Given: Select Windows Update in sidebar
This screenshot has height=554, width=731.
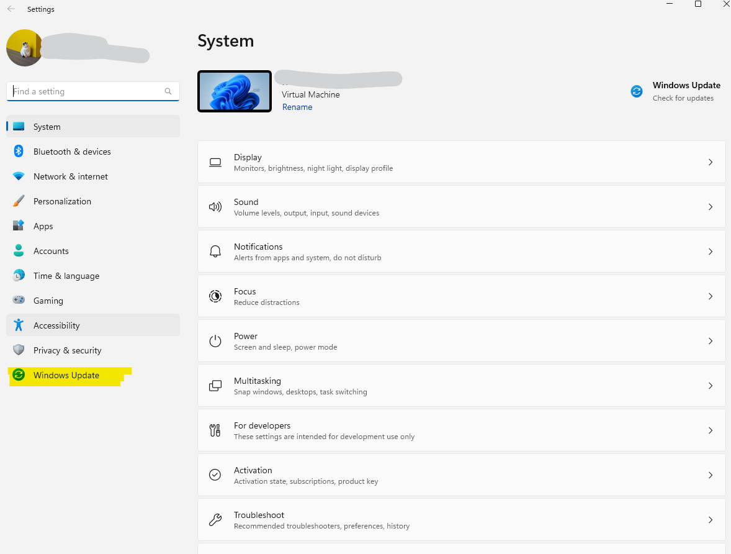Looking at the screenshot, I should point(93,375).
